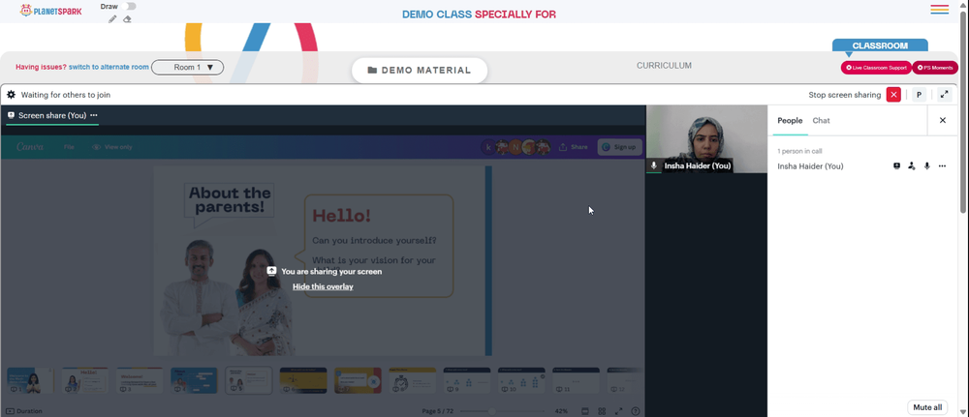
Task: Click the sharing-your-screen icon in overlay
Action: pyautogui.click(x=271, y=272)
